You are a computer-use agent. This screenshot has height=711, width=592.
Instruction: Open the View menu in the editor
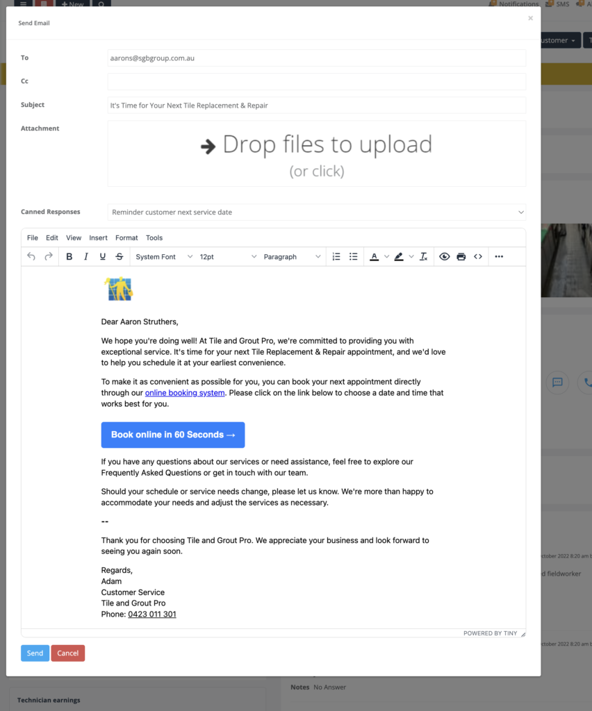coord(74,237)
